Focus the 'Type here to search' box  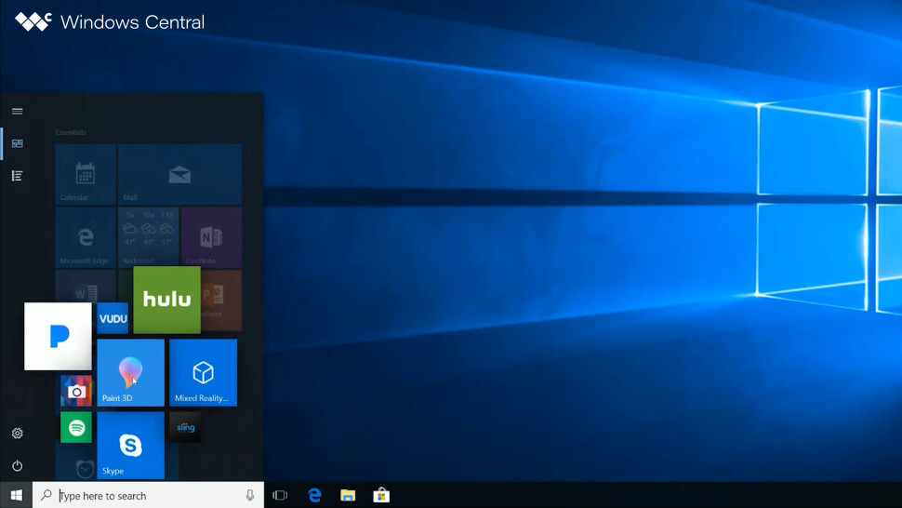click(x=149, y=495)
